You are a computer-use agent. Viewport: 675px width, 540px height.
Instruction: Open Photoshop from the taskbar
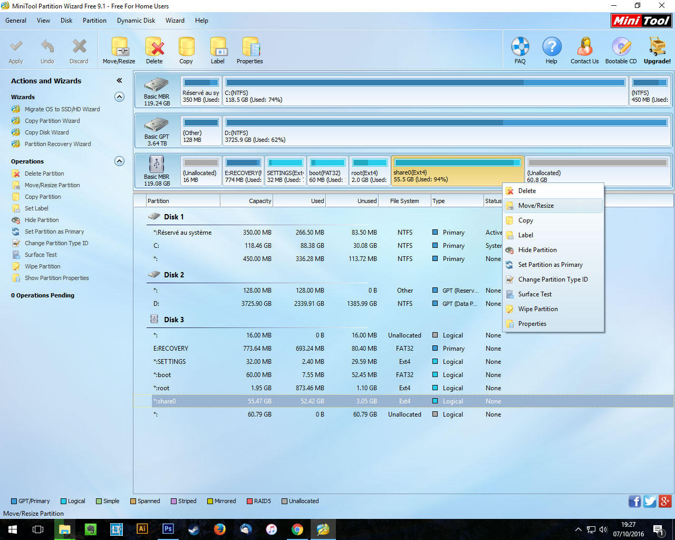(x=168, y=529)
